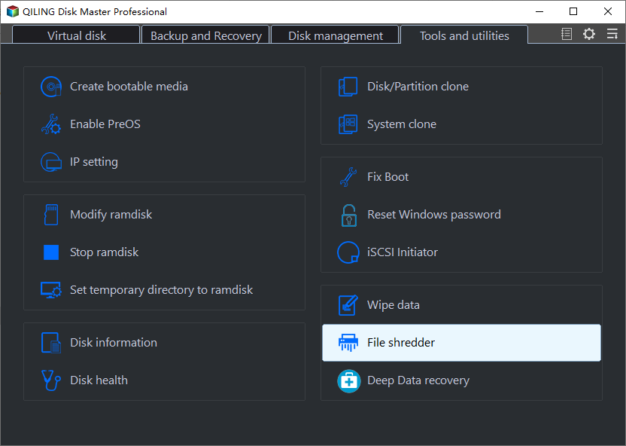Click the Disk information document icon
Viewport: 626px width, 446px height.
tap(51, 343)
